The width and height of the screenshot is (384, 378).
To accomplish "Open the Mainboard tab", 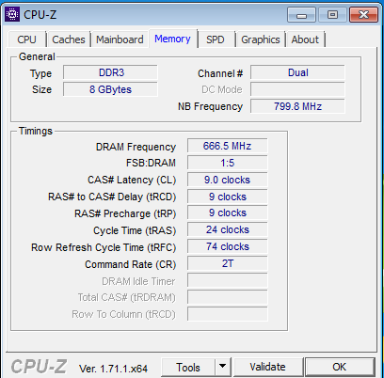I will 120,39.
